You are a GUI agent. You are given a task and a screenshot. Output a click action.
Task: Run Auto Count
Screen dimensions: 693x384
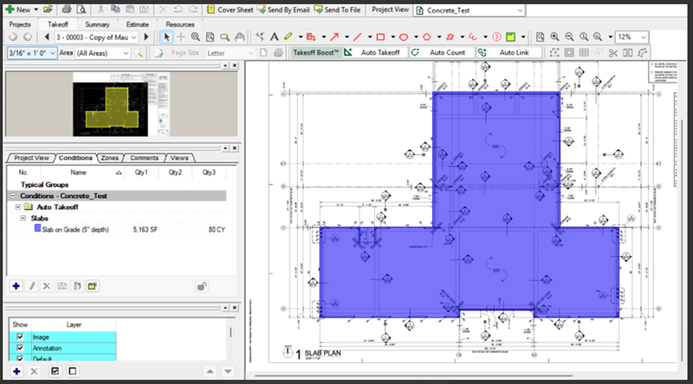(441, 53)
